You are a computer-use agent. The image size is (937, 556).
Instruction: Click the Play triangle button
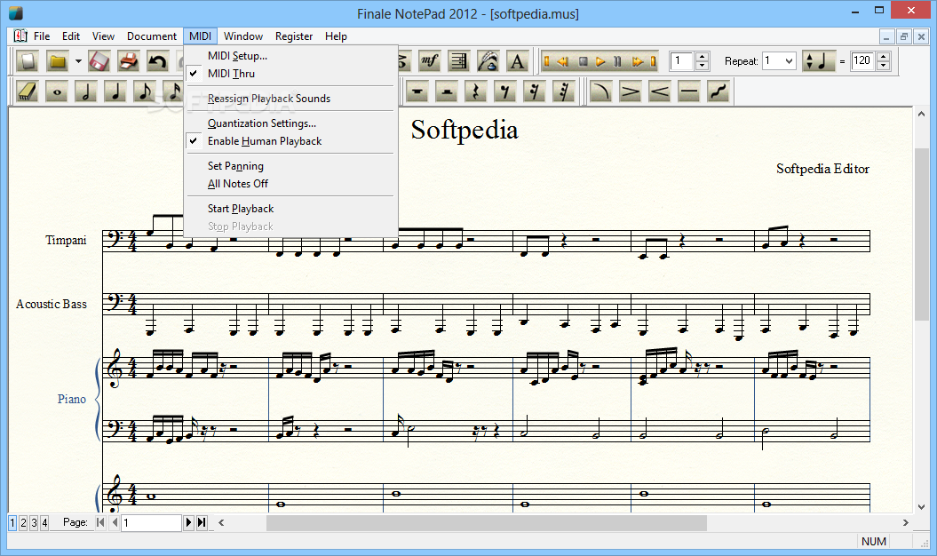(600, 61)
